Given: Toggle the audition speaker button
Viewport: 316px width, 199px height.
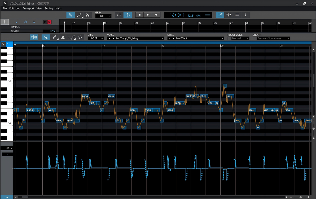Looking at the screenshot, I should click(x=34, y=37).
